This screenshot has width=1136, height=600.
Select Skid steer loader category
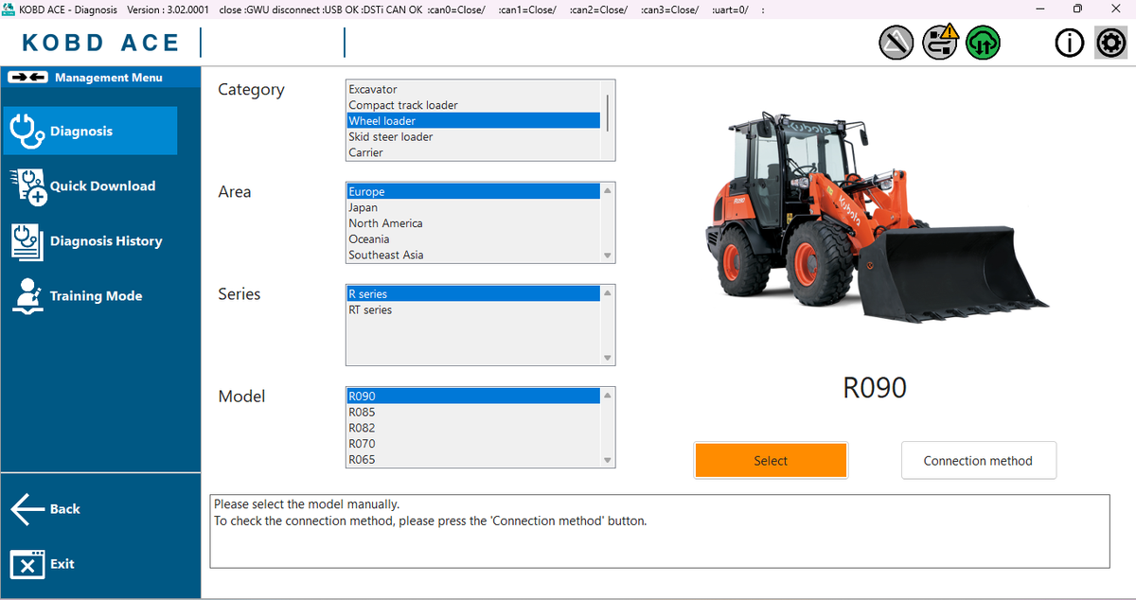click(x=473, y=136)
